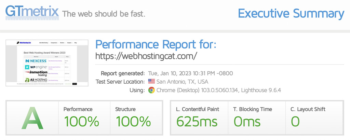Click the 'Chrome (Desktop) 103.0.5060.134, Lighthouse 9.6.4' text

point(219,90)
